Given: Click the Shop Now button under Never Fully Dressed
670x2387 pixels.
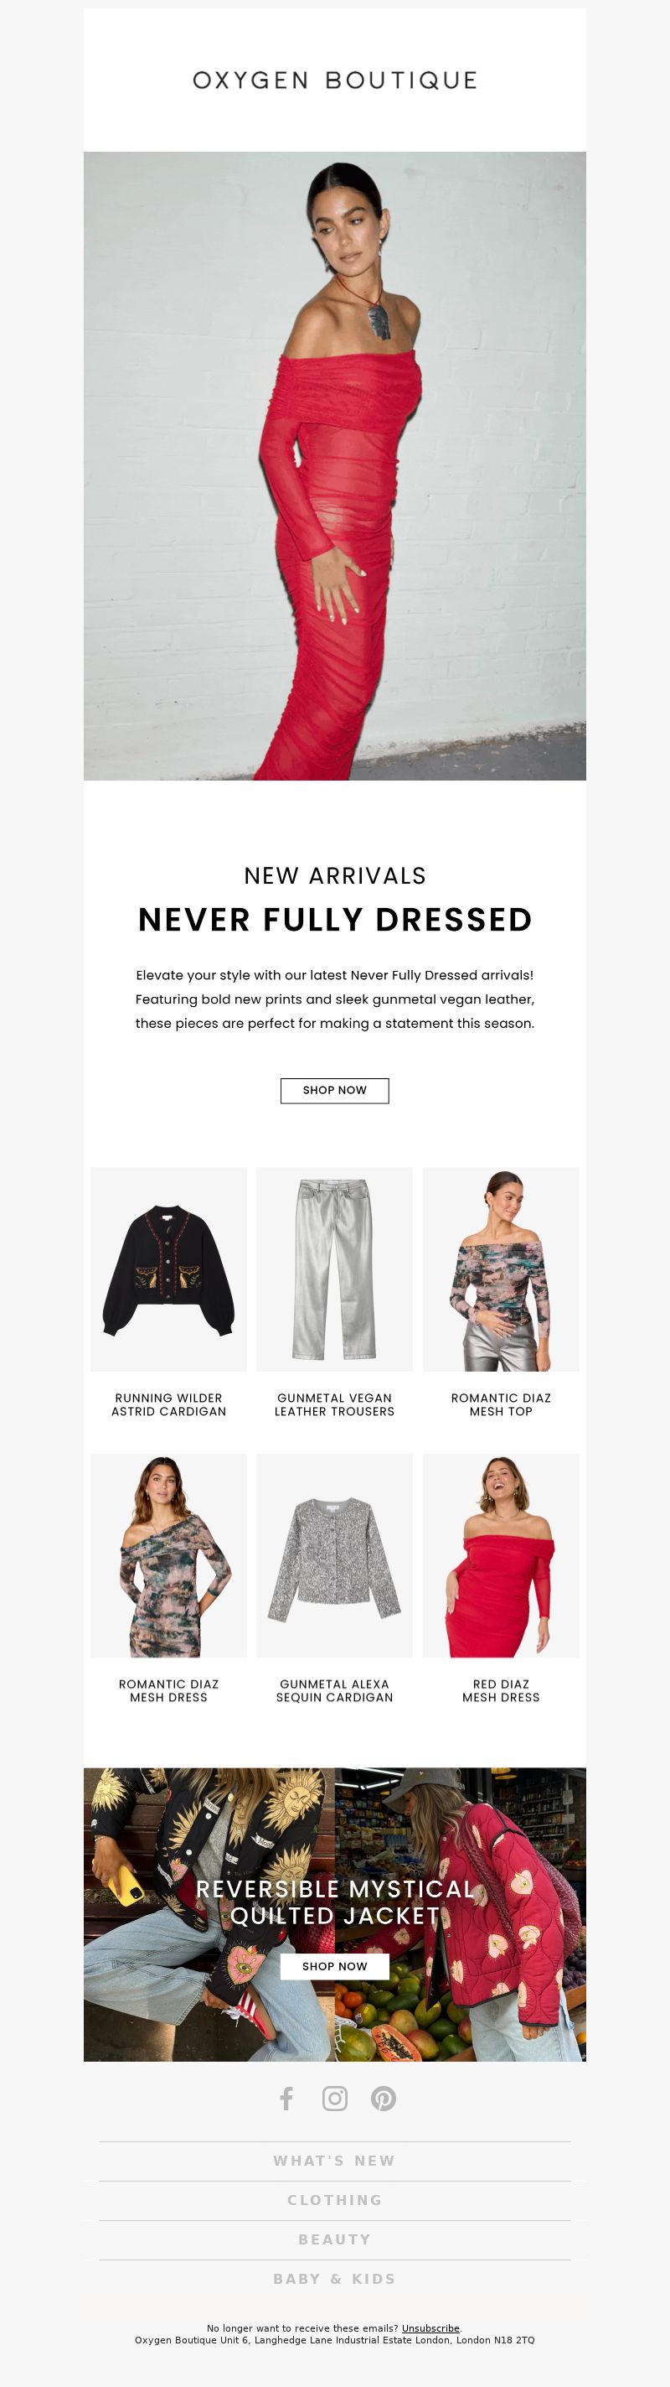Looking at the screenshot, I should [x=335, y=1090].
